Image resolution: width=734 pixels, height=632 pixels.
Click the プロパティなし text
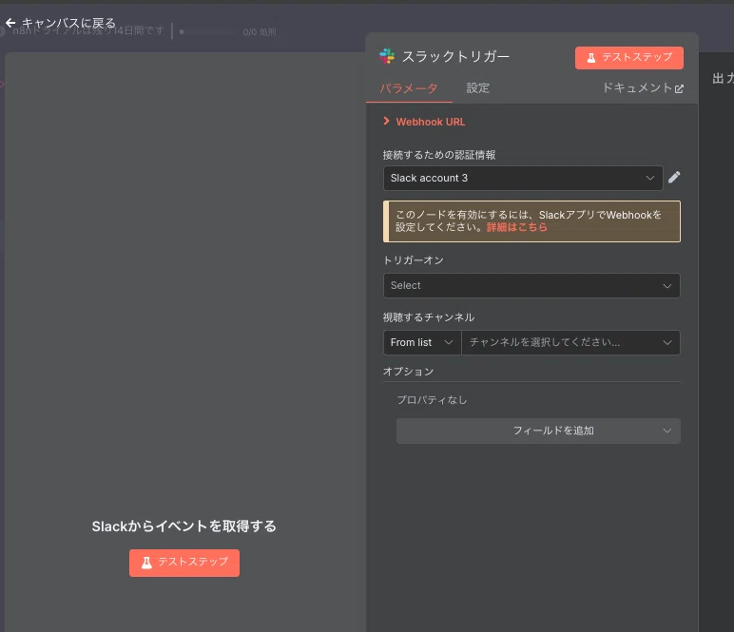[x=432, y=400]
